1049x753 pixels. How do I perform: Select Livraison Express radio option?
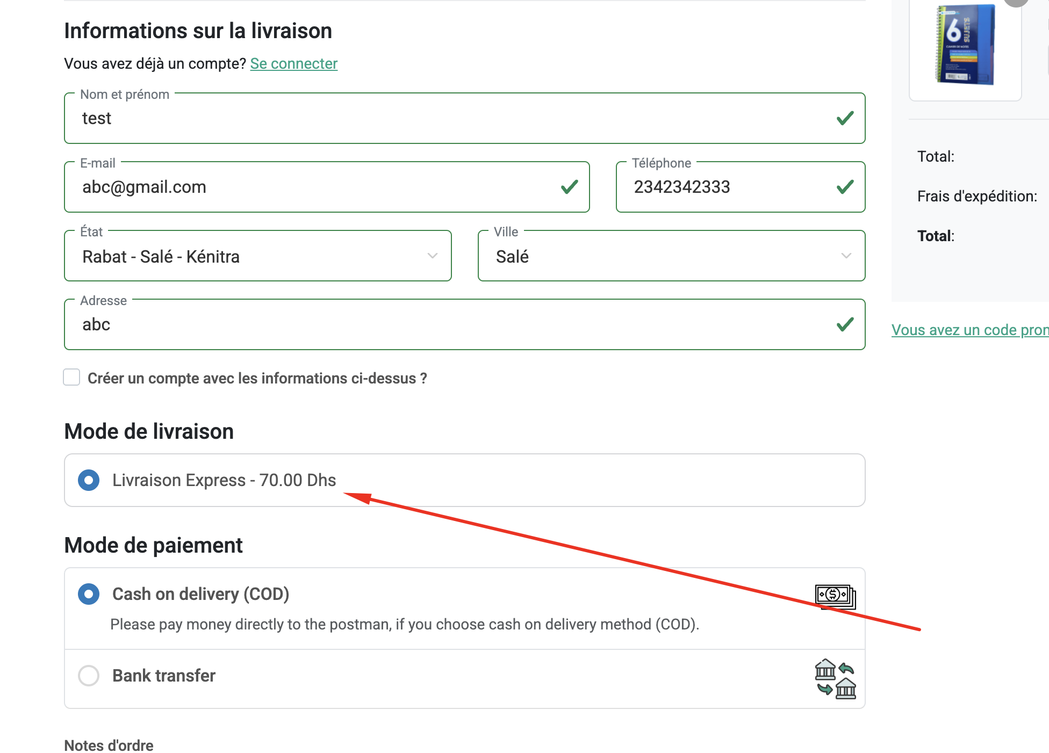click(x=89, y=480)
